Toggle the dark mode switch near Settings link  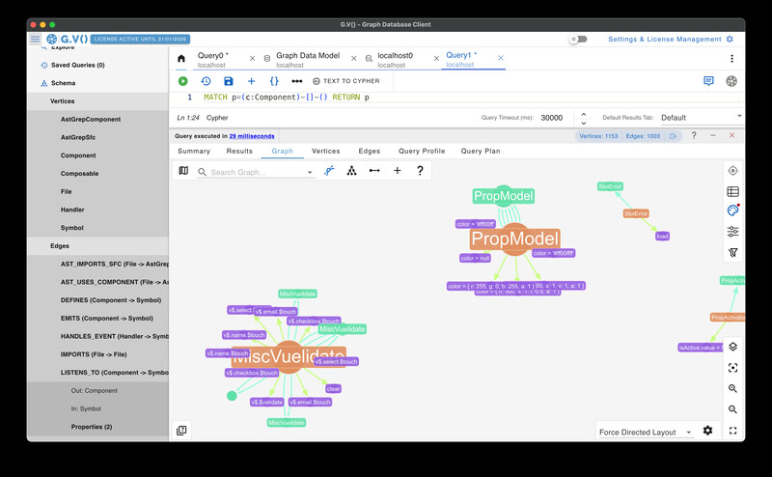(578, 39)
